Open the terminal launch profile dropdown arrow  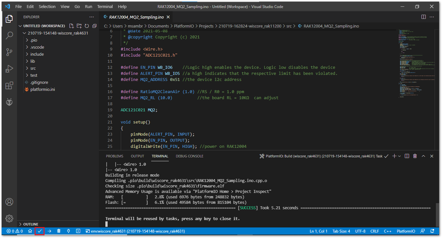click(399, 156)
